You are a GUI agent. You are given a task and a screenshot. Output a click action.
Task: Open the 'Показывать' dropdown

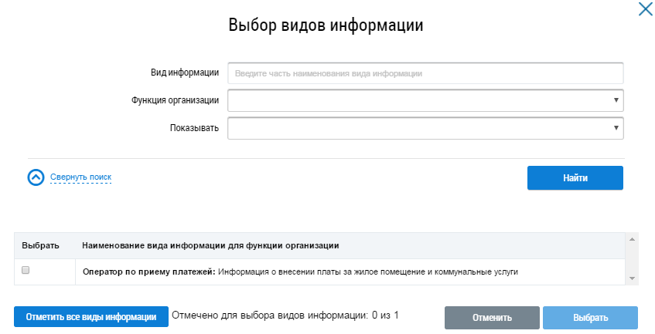425,128
